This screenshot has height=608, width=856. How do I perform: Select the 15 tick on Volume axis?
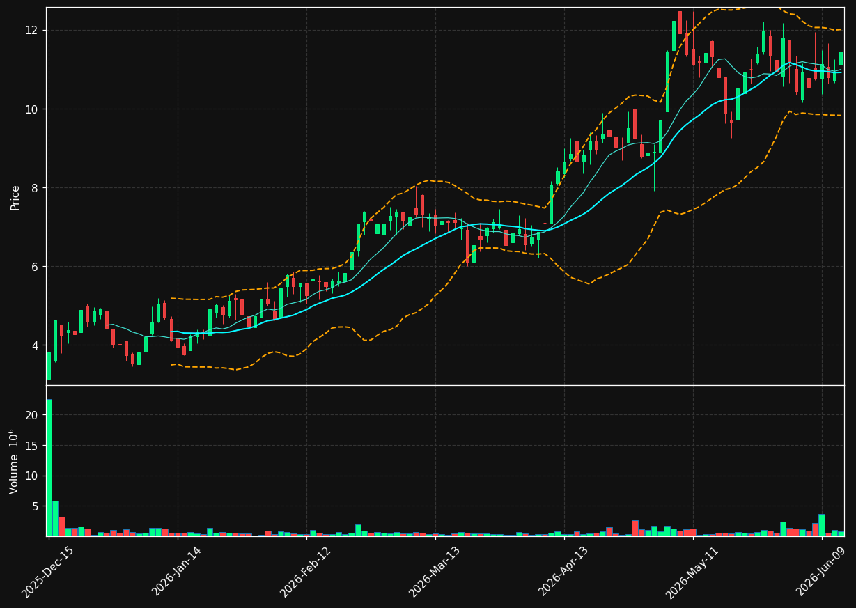point(33,446)
